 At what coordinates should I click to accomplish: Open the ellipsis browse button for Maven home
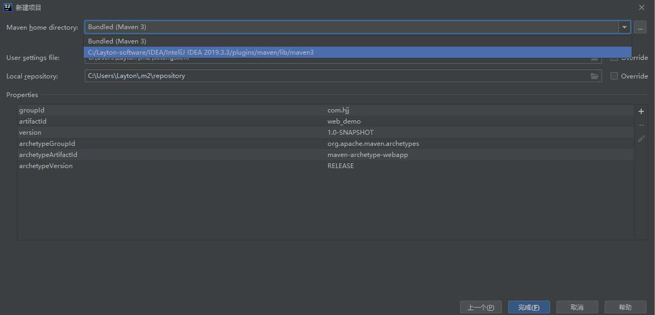pyautogui.click(x=640, y=27)
